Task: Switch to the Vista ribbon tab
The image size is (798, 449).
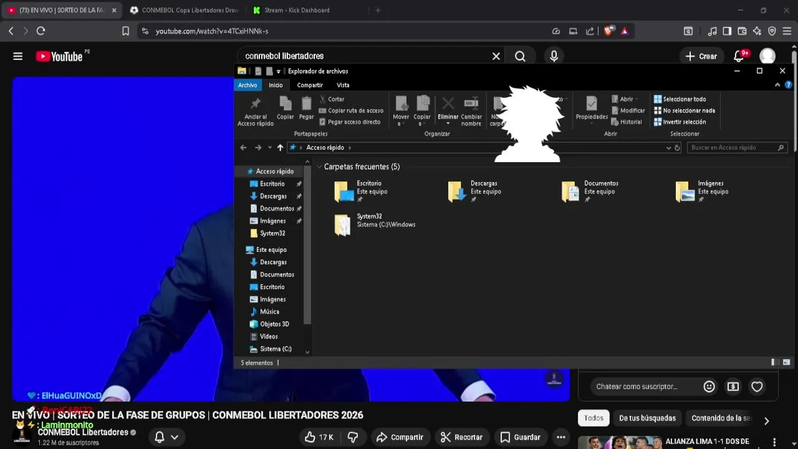Action: pyautogui.click(x=343, y=85)
